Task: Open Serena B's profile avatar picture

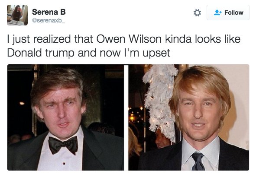Action: click(17, 15)
